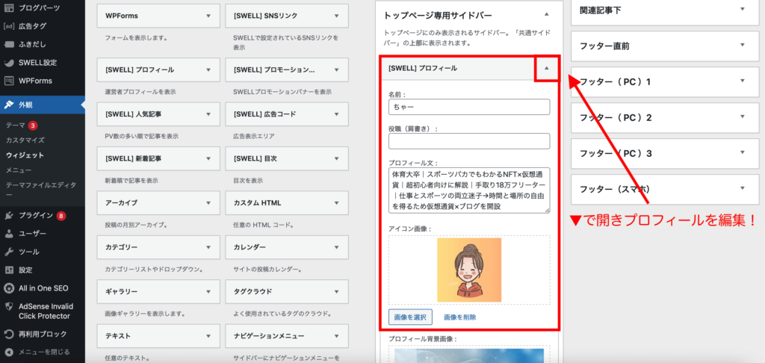This screenshot has height=363, width=765.
Task: Click the 役職（肩書き）input field
Action: point(469,141)
